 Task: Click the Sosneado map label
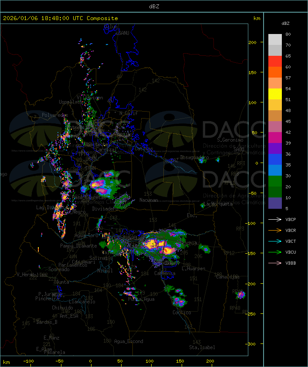pyautogui.click(x=59, y=269)
